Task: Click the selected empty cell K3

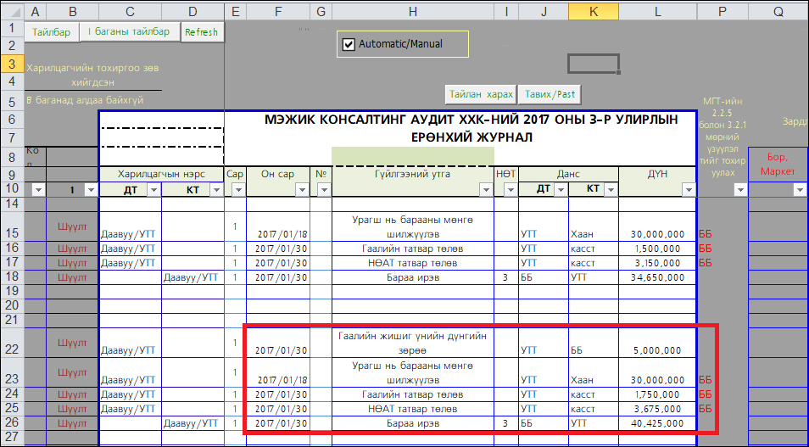Action: click(593, 64)
